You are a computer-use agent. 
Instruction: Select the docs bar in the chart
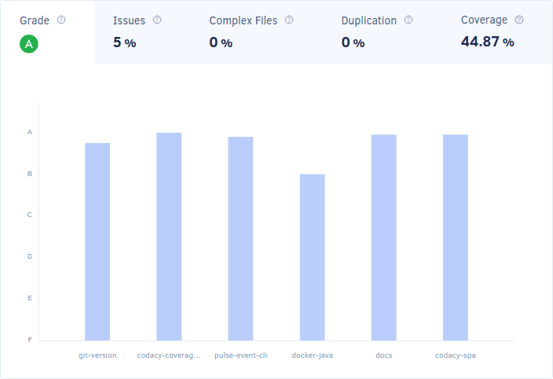pyautogui.click(x=383, y=237)
